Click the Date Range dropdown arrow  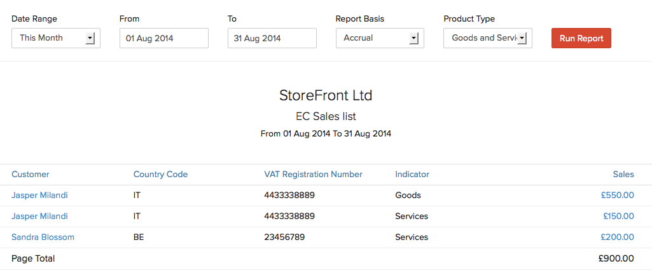[x=90, y=38]
